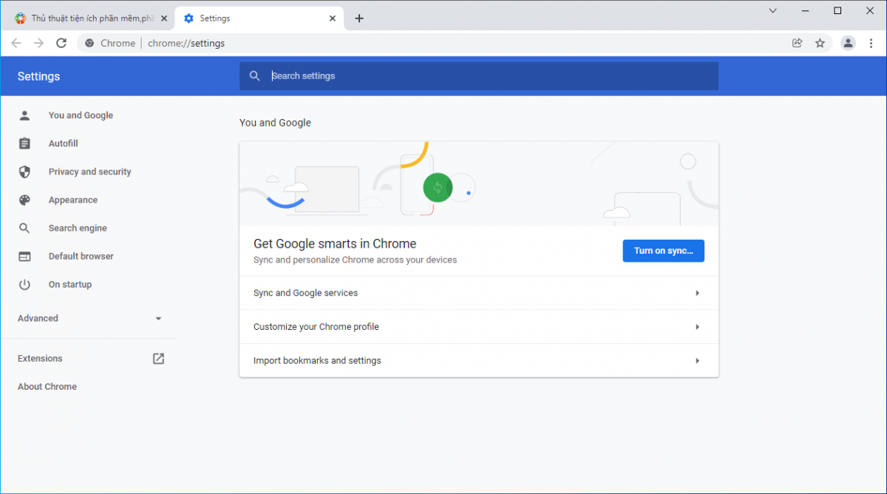This screenshot has width=887, height=494.
Task: Click the Turn on sync button
Action: (x=663, y=251)
